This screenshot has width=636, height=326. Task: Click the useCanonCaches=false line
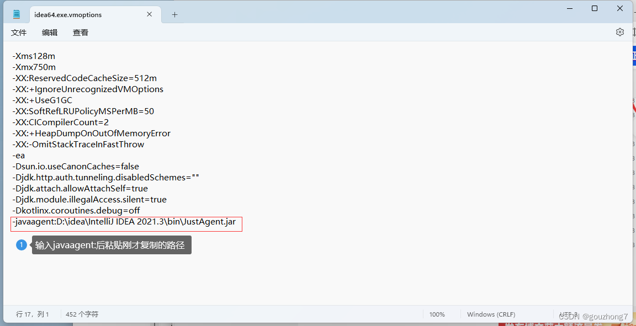coord(76,166)
